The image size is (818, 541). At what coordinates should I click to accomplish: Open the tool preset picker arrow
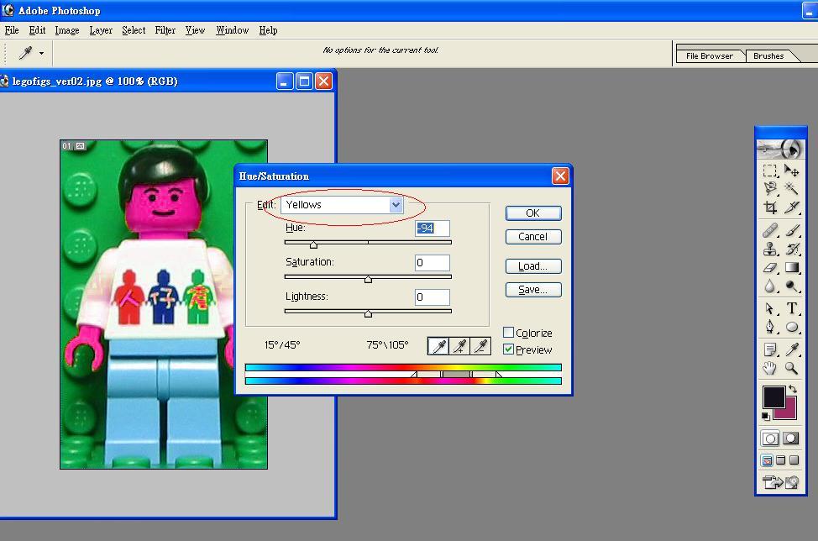point(41,53)
